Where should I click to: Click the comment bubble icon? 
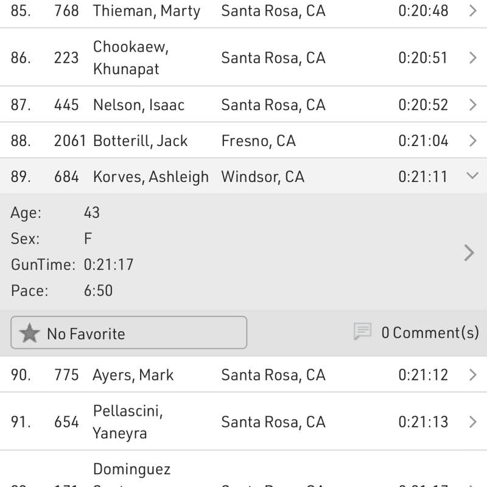point(363,332)
